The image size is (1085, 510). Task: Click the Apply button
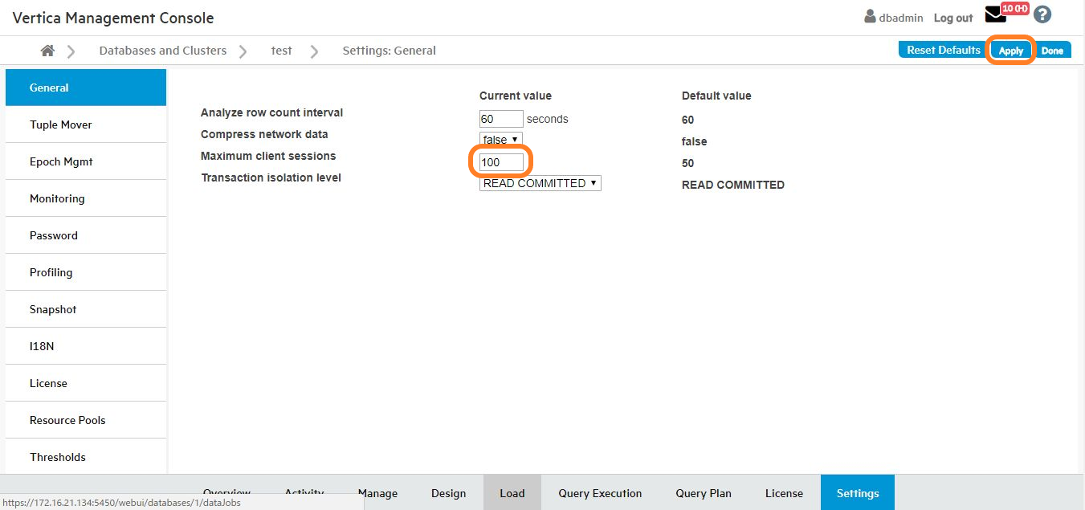pos(1010,51)
